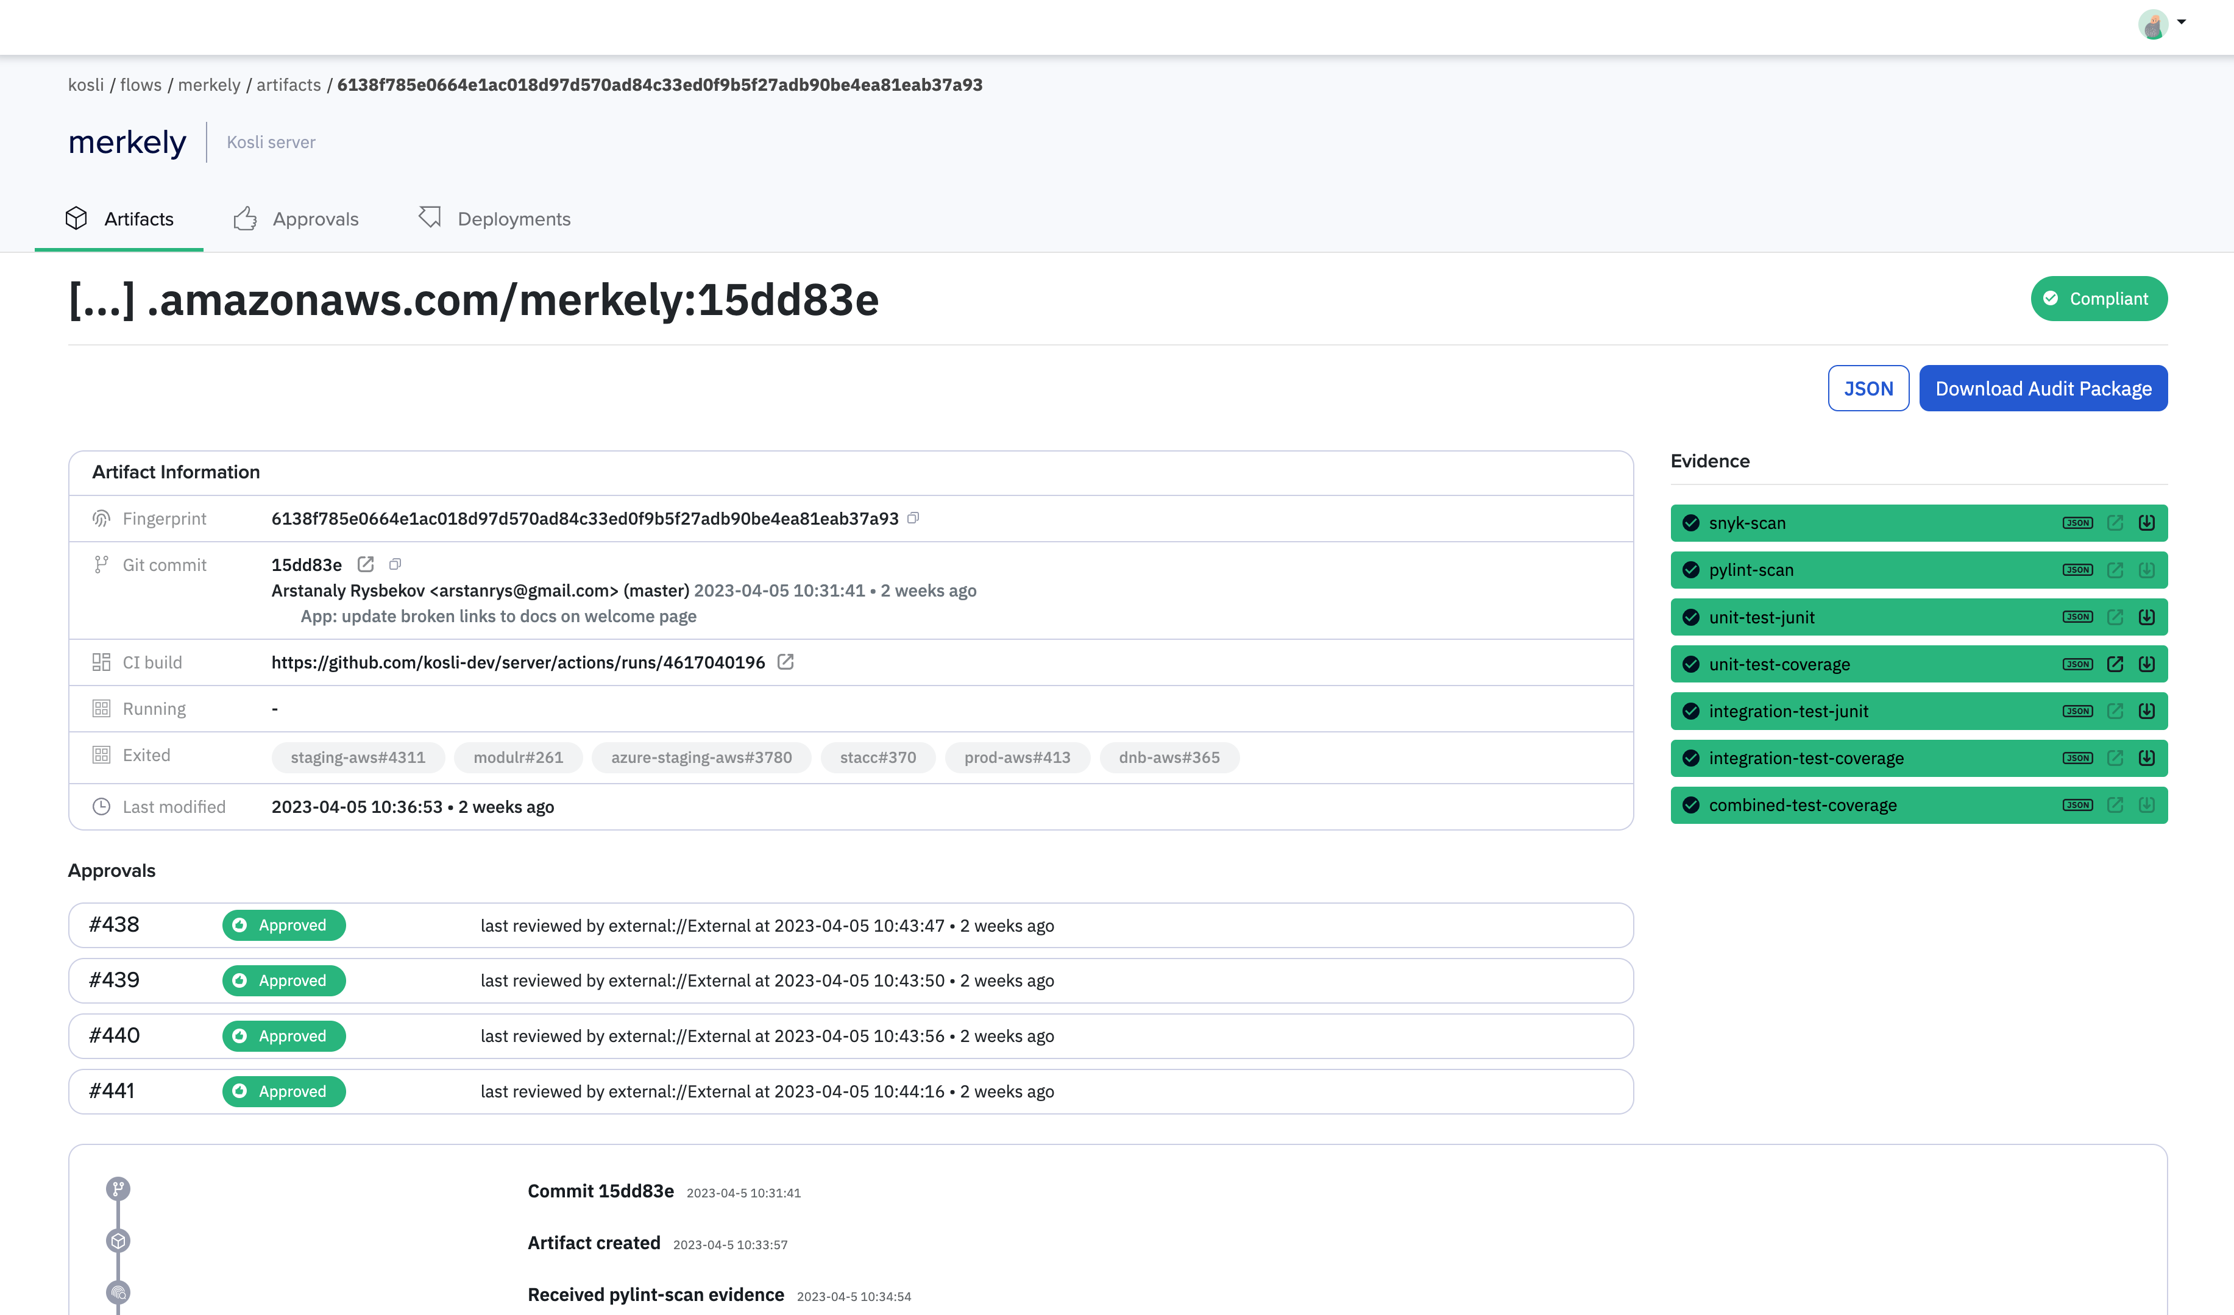The width and height of the screenshot is (2234, 1315).
Task: Select the stacc#370 environment tag
Action: (878, 757)
